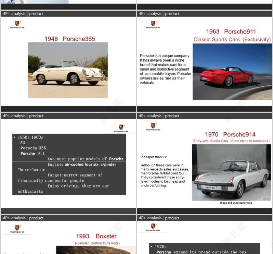Click the '1948 Porsche365' title text
The height and width of the screenshot is (254, 273).
click(x=70, y=39)
